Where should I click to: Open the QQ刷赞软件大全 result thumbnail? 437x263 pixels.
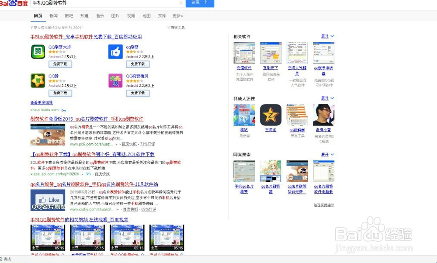pyautogui.click(x=48, y=135)
